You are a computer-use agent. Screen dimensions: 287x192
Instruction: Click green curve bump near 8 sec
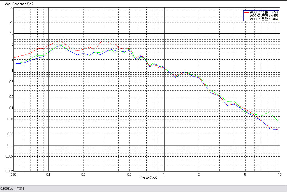[x=269, y=112]
